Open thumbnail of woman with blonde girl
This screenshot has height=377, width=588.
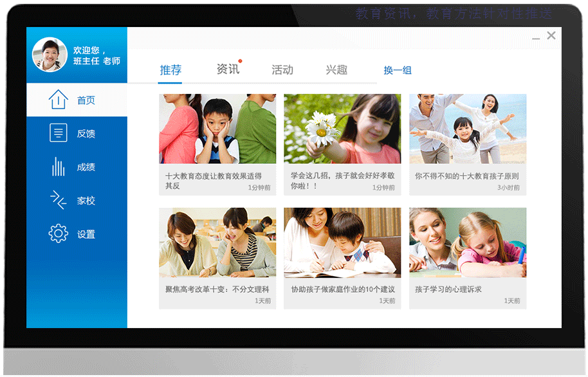[468, 243]
